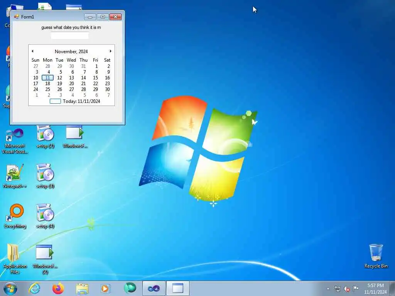Open Windows Explorer from the taskbar
The image size is (395, 296).
coord(82,289)
